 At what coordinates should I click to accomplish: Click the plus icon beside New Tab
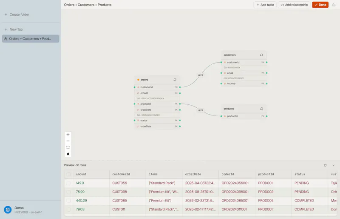(x=6, y=29)
